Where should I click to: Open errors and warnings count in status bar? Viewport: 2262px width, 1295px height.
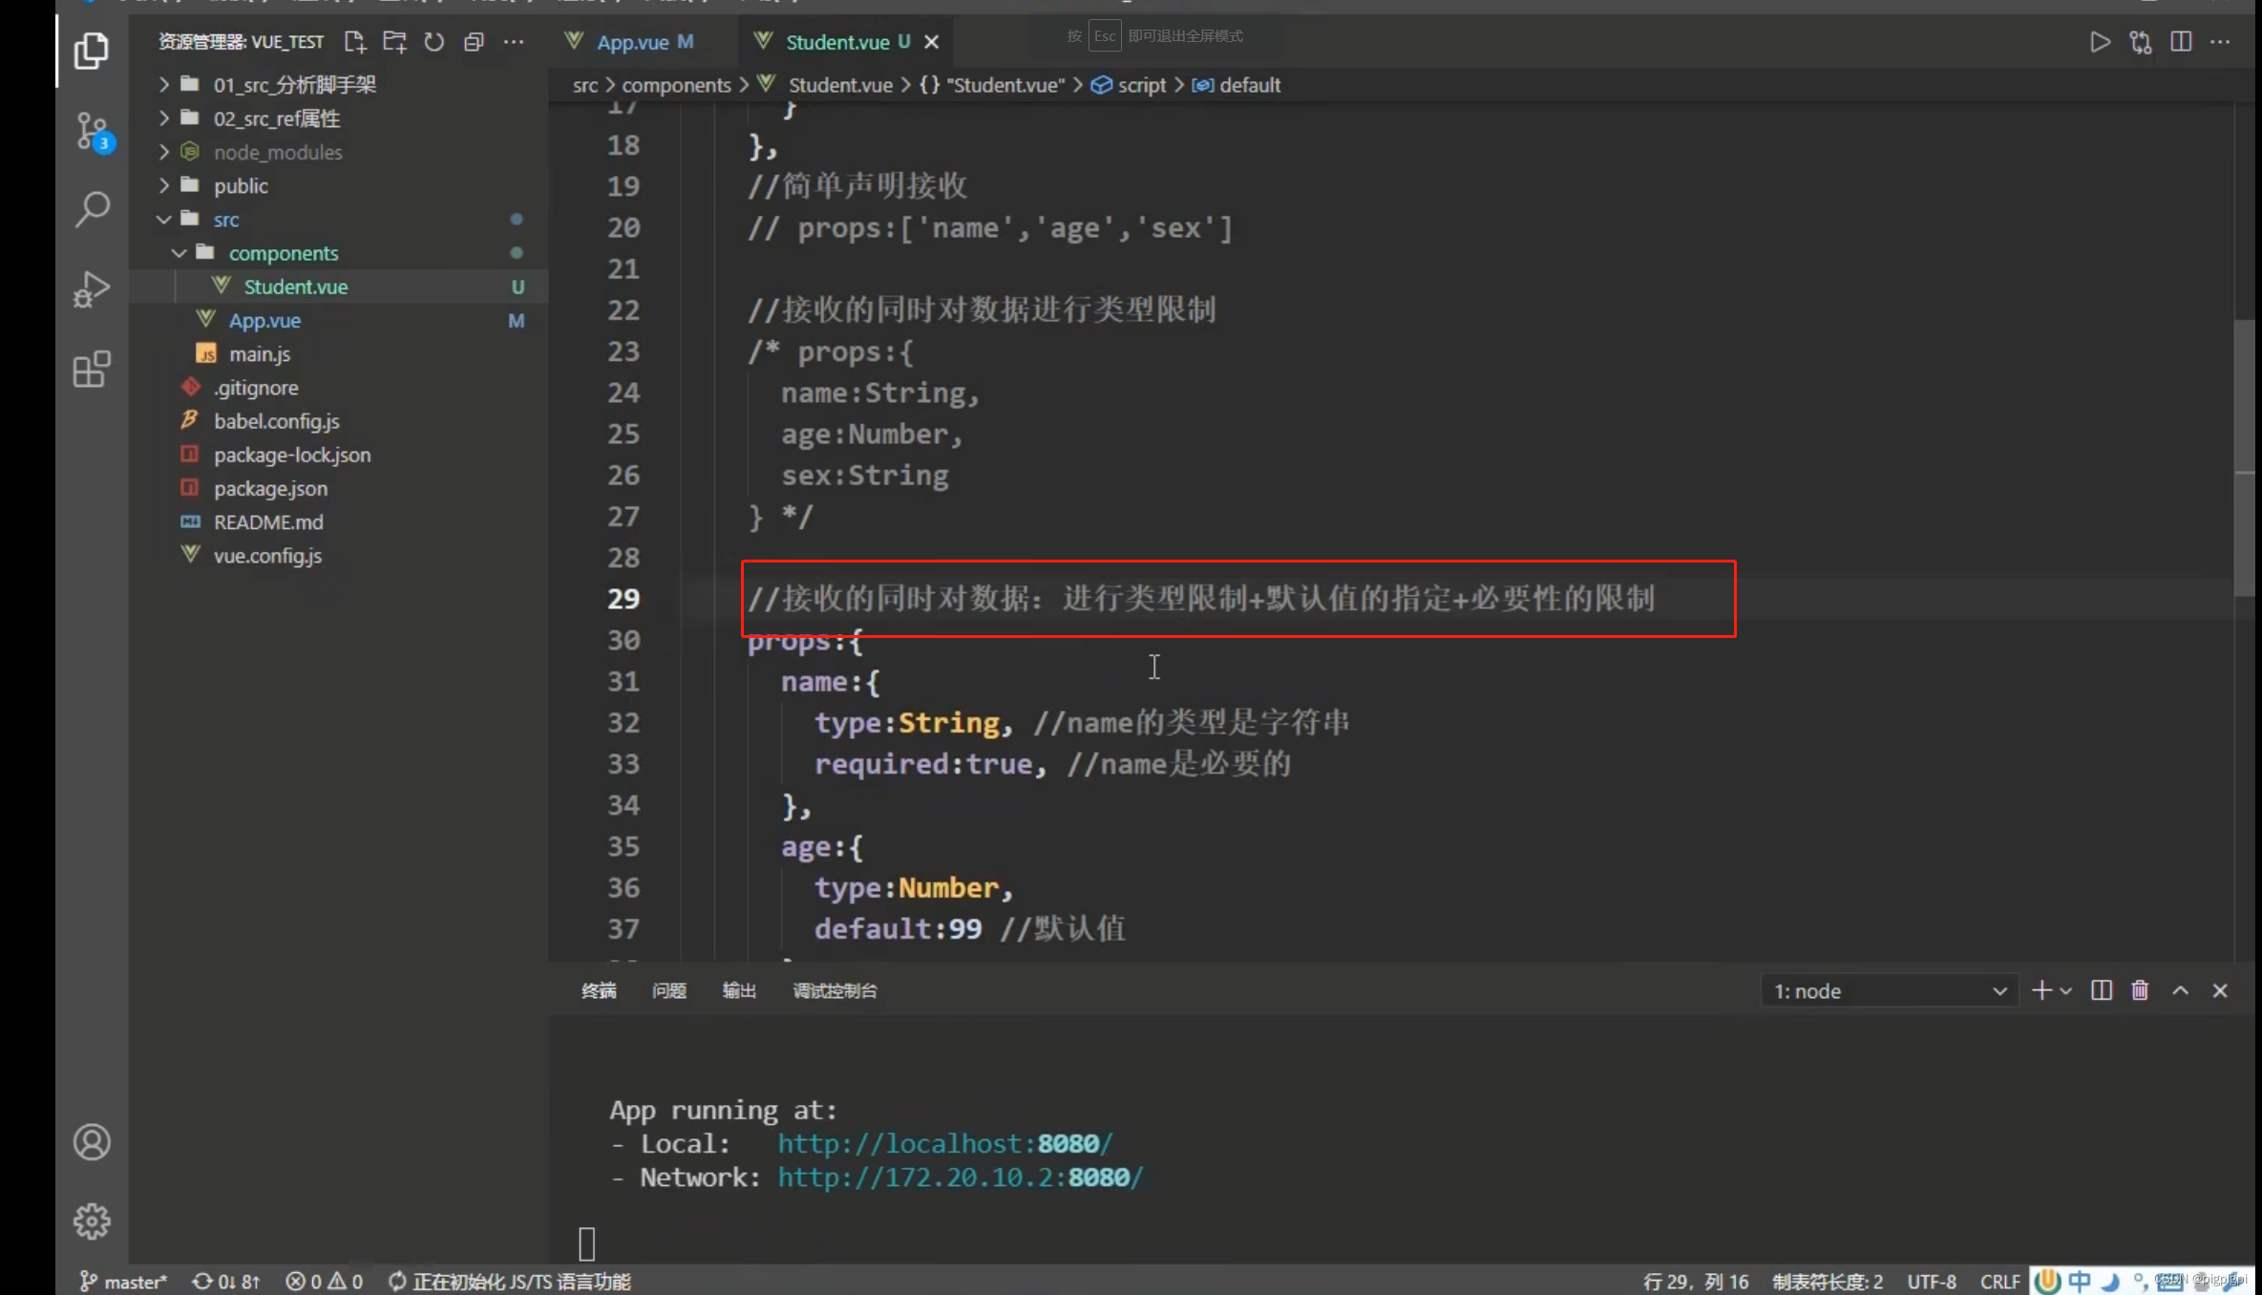(324, 1282)
